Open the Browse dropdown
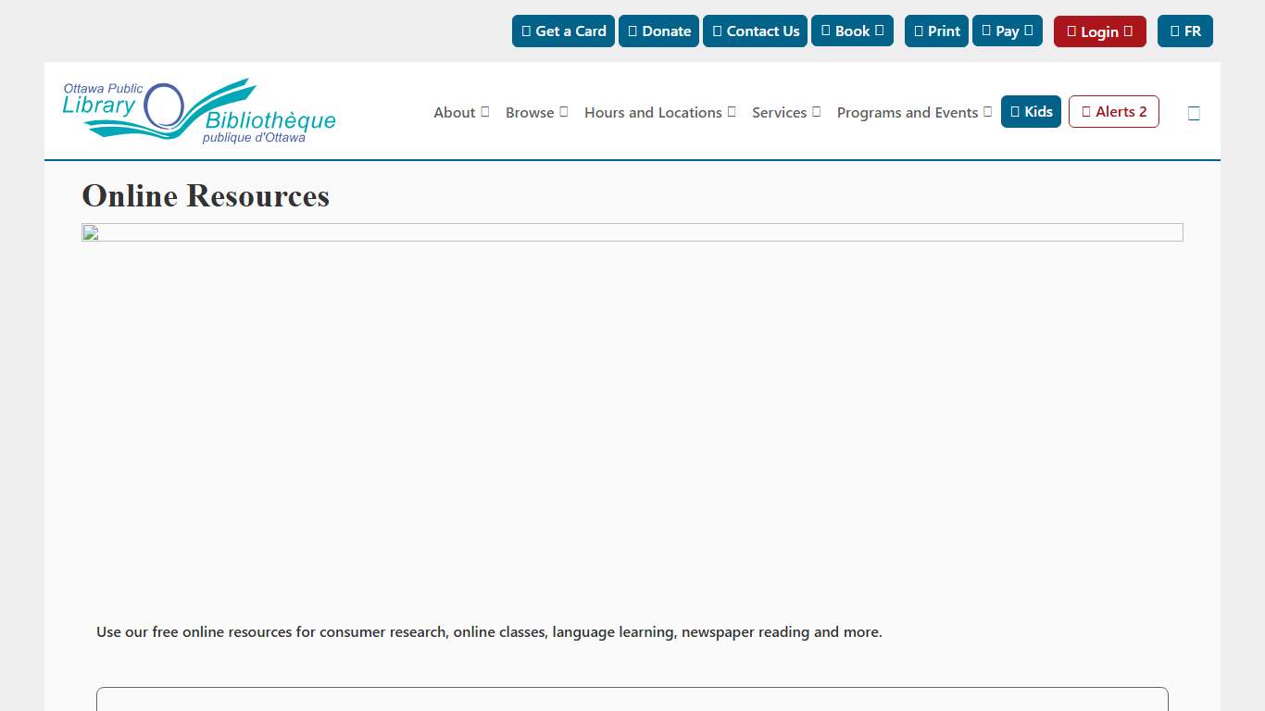 click(536, 112)
